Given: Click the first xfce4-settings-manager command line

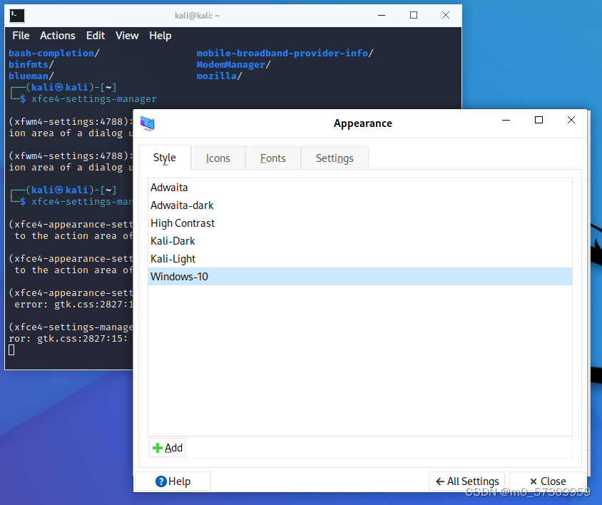Looking at the screenshot, I should point(93,98).
